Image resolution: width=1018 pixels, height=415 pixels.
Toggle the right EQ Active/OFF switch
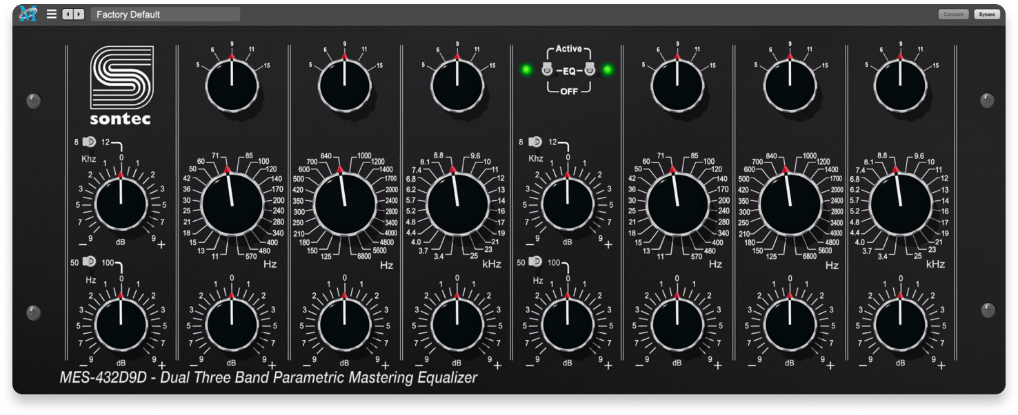[x=590, y=70]
